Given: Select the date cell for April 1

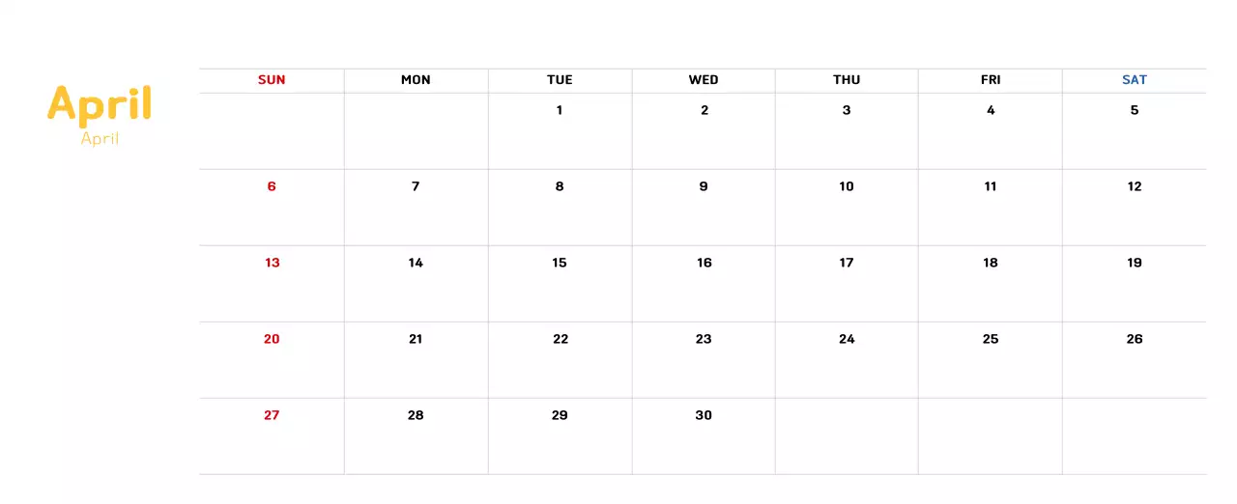Looking at the screenshot, I should 560,110.
